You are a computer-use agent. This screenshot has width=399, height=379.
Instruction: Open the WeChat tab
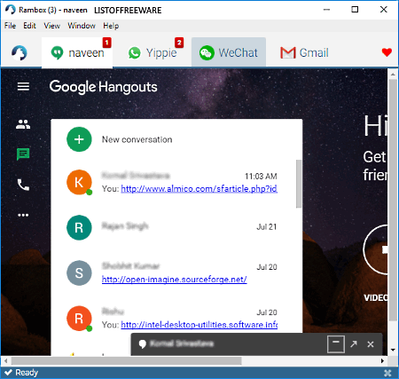pyautogui.click(x=229, y=52)
